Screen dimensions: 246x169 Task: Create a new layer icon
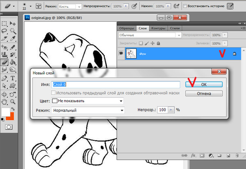coord(228,155)
